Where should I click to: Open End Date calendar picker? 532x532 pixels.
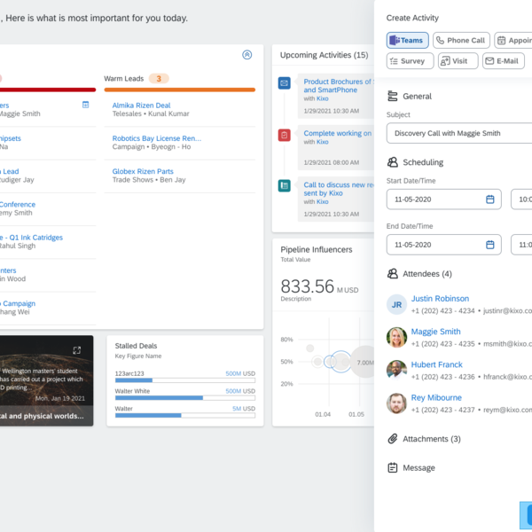tap(489, 245)
